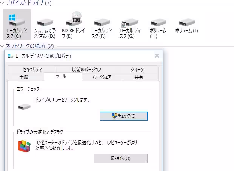Click the text ドライブのエラーをチェックします。
The image size is (234, 171).
[62, 99]
